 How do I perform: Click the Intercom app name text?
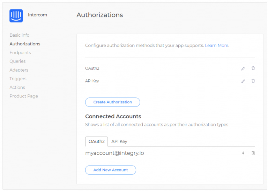[37, 15]
